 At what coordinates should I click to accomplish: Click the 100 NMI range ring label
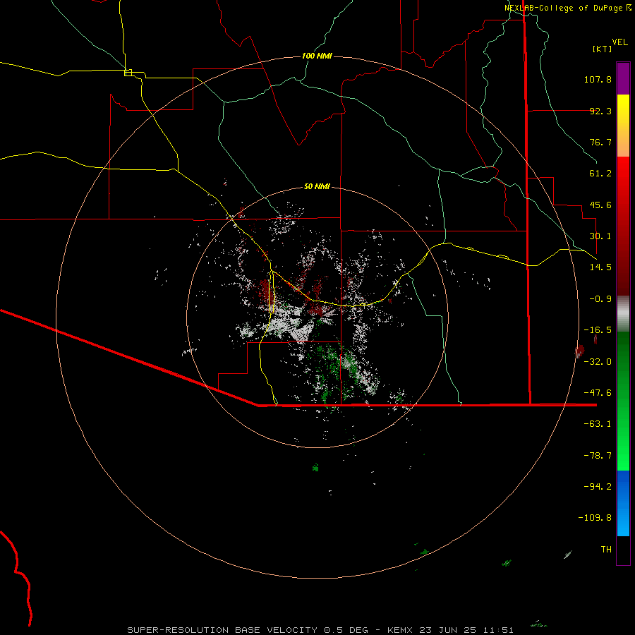point(317,56)
